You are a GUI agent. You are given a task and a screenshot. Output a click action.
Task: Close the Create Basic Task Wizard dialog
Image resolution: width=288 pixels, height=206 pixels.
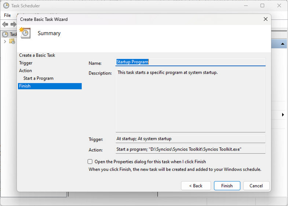[x=265, y=19]
